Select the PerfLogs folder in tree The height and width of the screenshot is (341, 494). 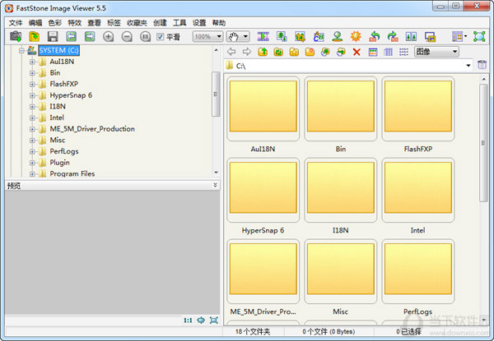pyautogui.click(x=64, y=151)
